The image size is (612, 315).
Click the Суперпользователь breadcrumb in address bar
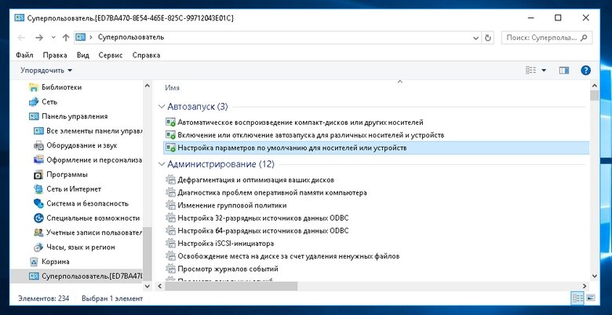tap(131, 37)
